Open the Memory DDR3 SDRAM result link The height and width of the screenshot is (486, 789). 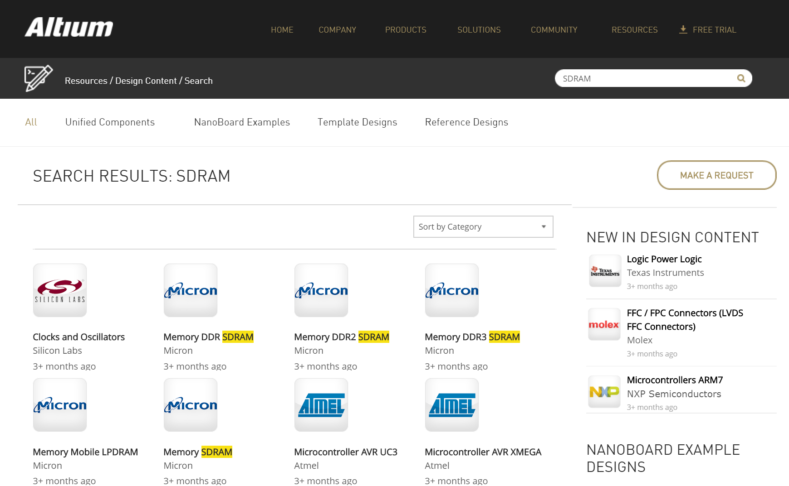tap(472, 337)
